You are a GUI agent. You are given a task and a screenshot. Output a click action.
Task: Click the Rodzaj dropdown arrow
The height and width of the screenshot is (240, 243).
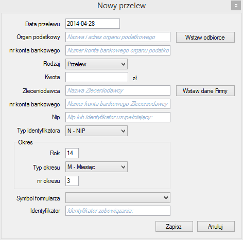coord(123,64)
